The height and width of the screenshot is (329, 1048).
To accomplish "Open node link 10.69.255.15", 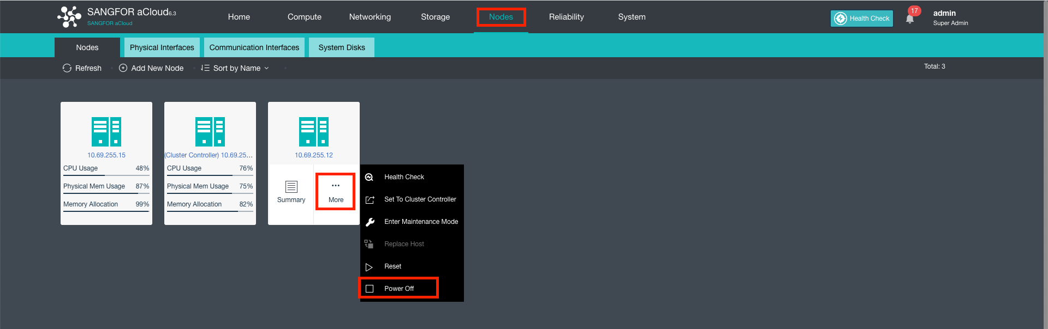I will [x=106, y=155].
